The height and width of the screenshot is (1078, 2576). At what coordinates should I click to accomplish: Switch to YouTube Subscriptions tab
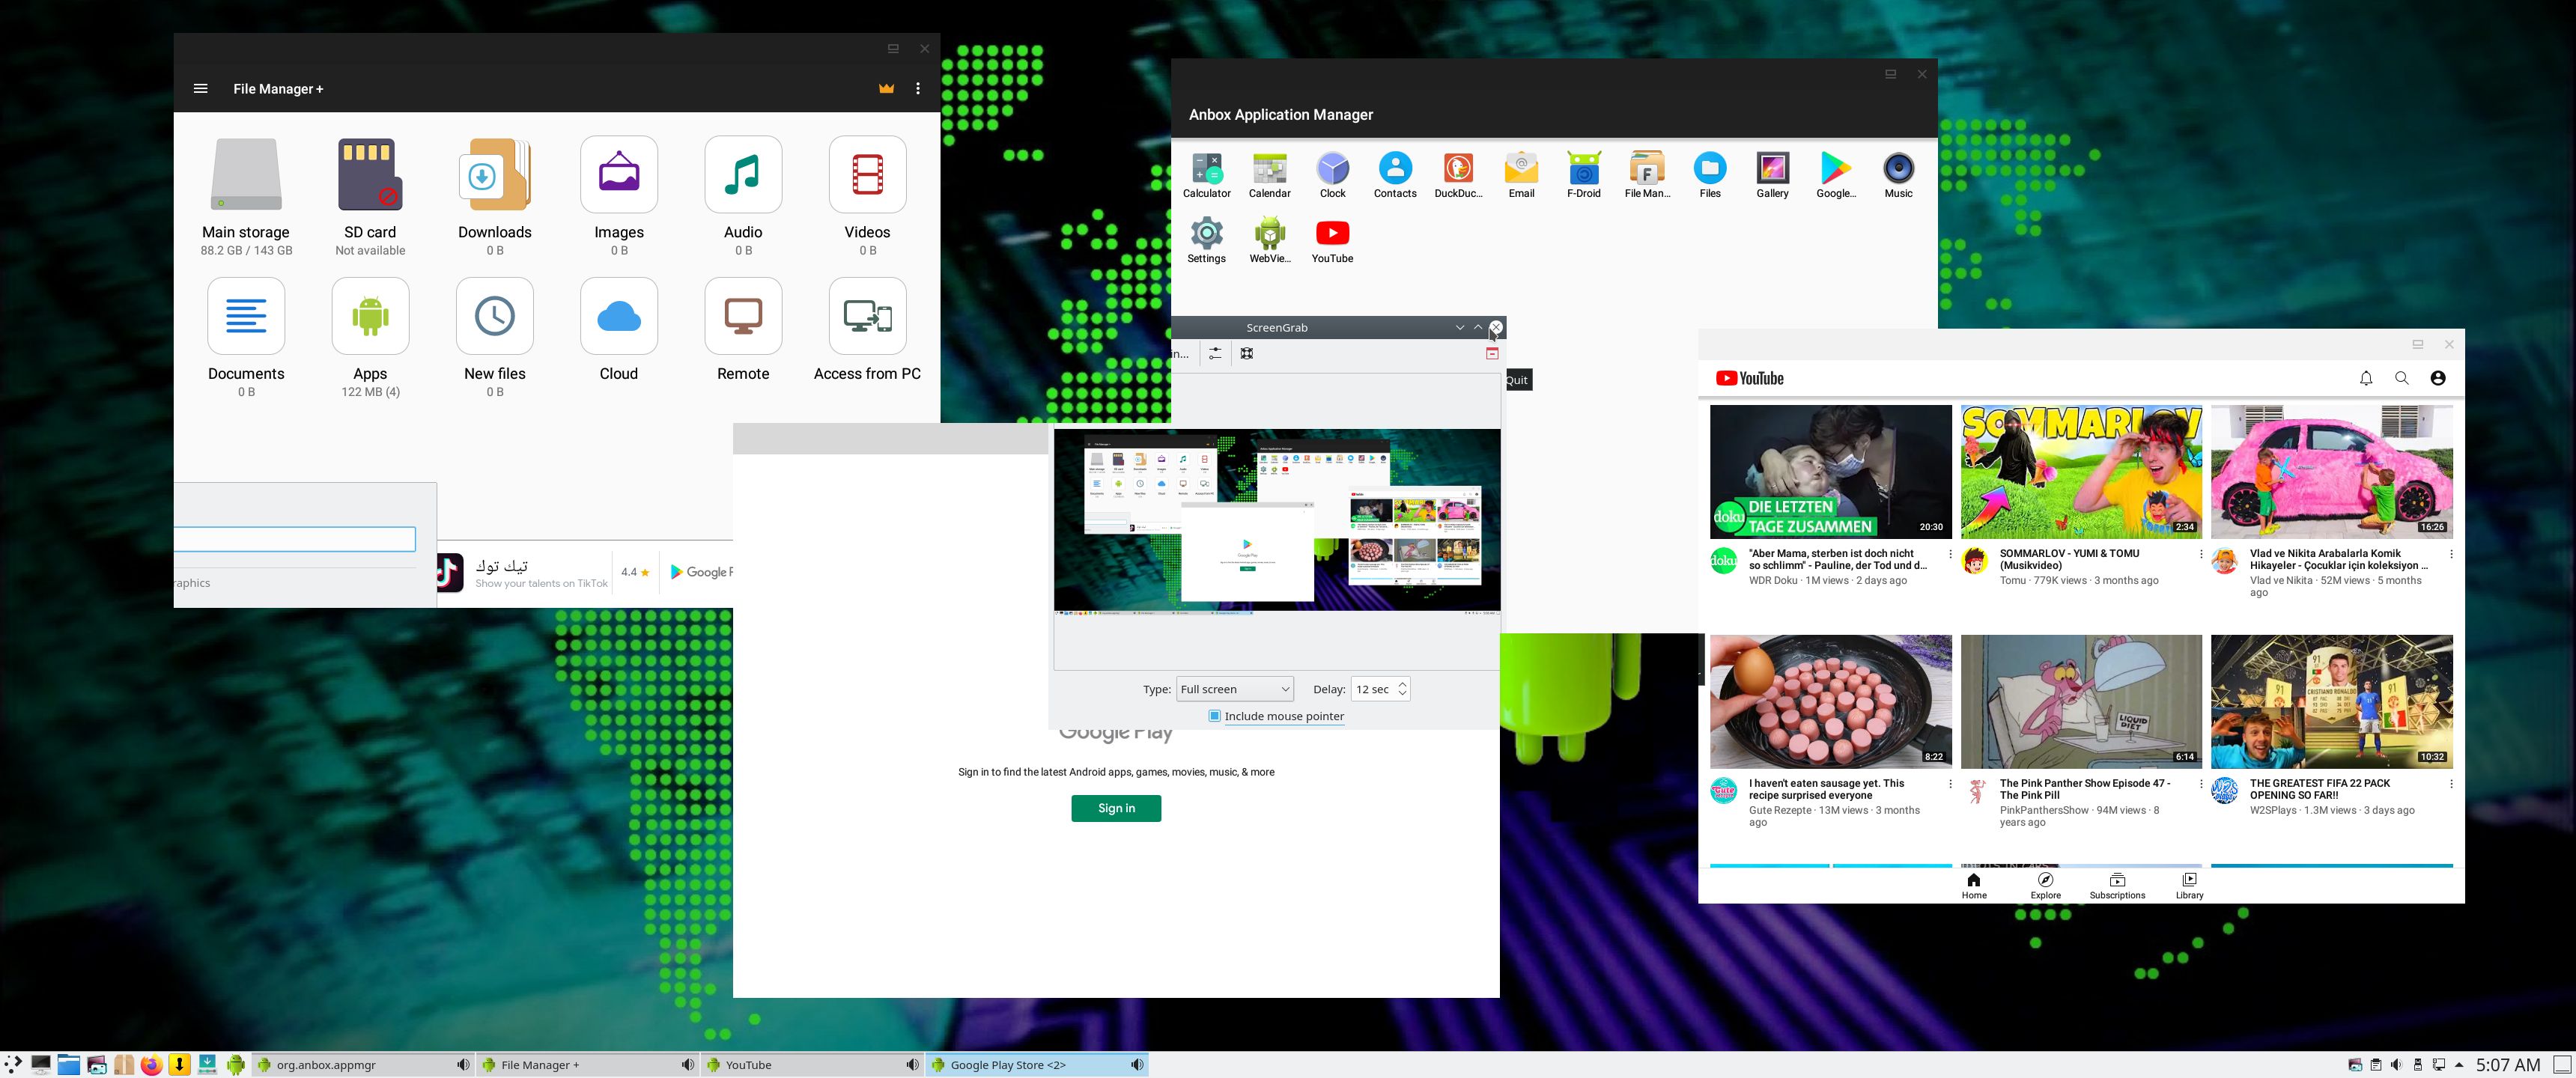pyautogui.click(x=2117, y=886)
